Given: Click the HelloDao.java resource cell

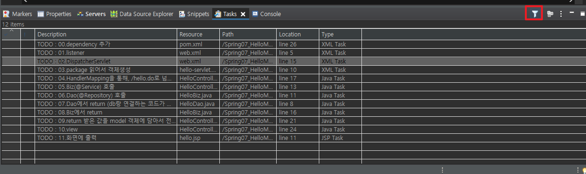Looking at the screenshot, I should [x=198, y=104].
